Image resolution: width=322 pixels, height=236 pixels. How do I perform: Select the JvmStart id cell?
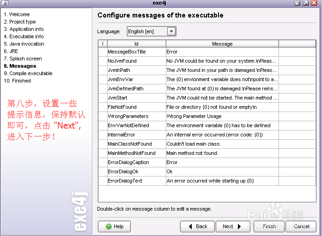point(137,98)
